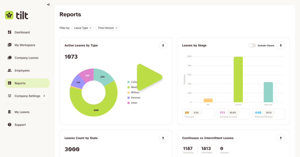Download the Leaves Count by State report
This screenshot has width=300, height=157.
163,138
